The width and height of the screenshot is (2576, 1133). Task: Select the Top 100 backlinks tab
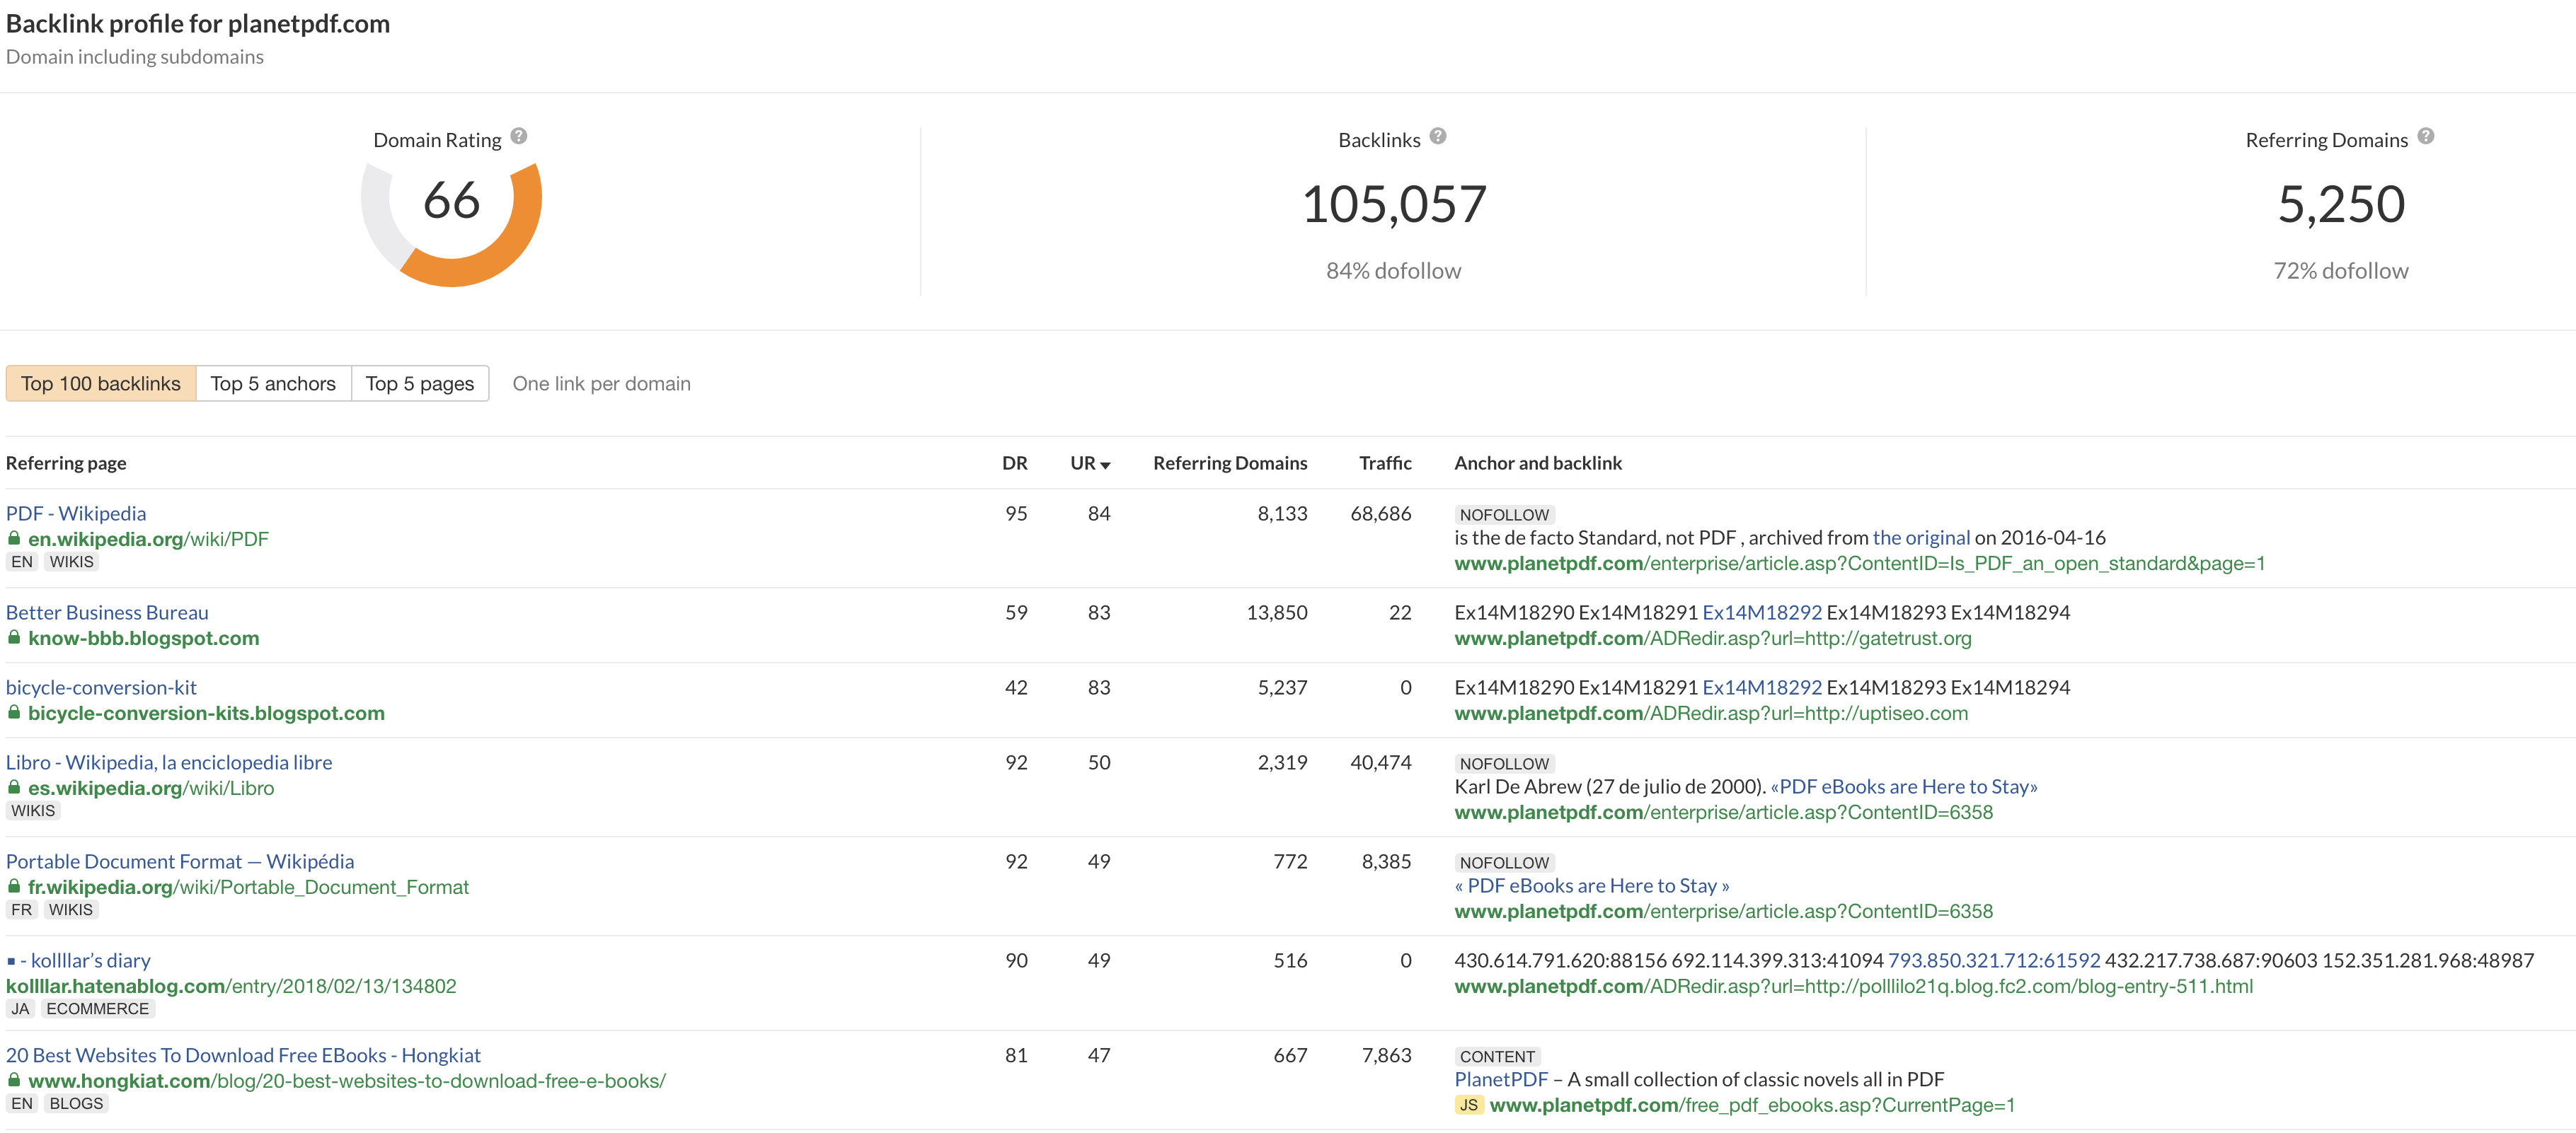(101, 383)
